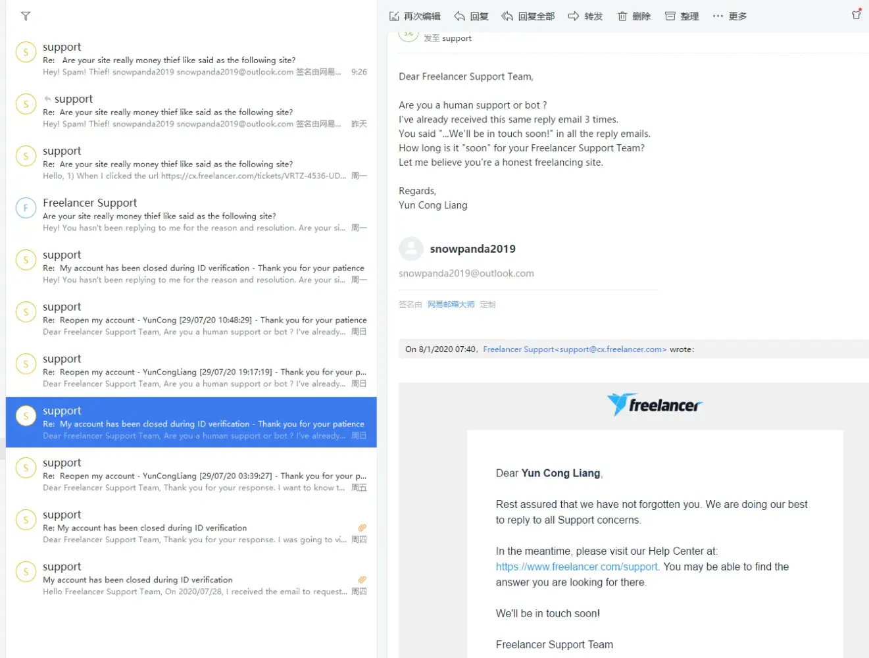The width and height of the screenshot is (869, 658).
Task: Open the Reopen my account email stamped 19:17:19
Action: pyautogui.click(x=191, y=371)
